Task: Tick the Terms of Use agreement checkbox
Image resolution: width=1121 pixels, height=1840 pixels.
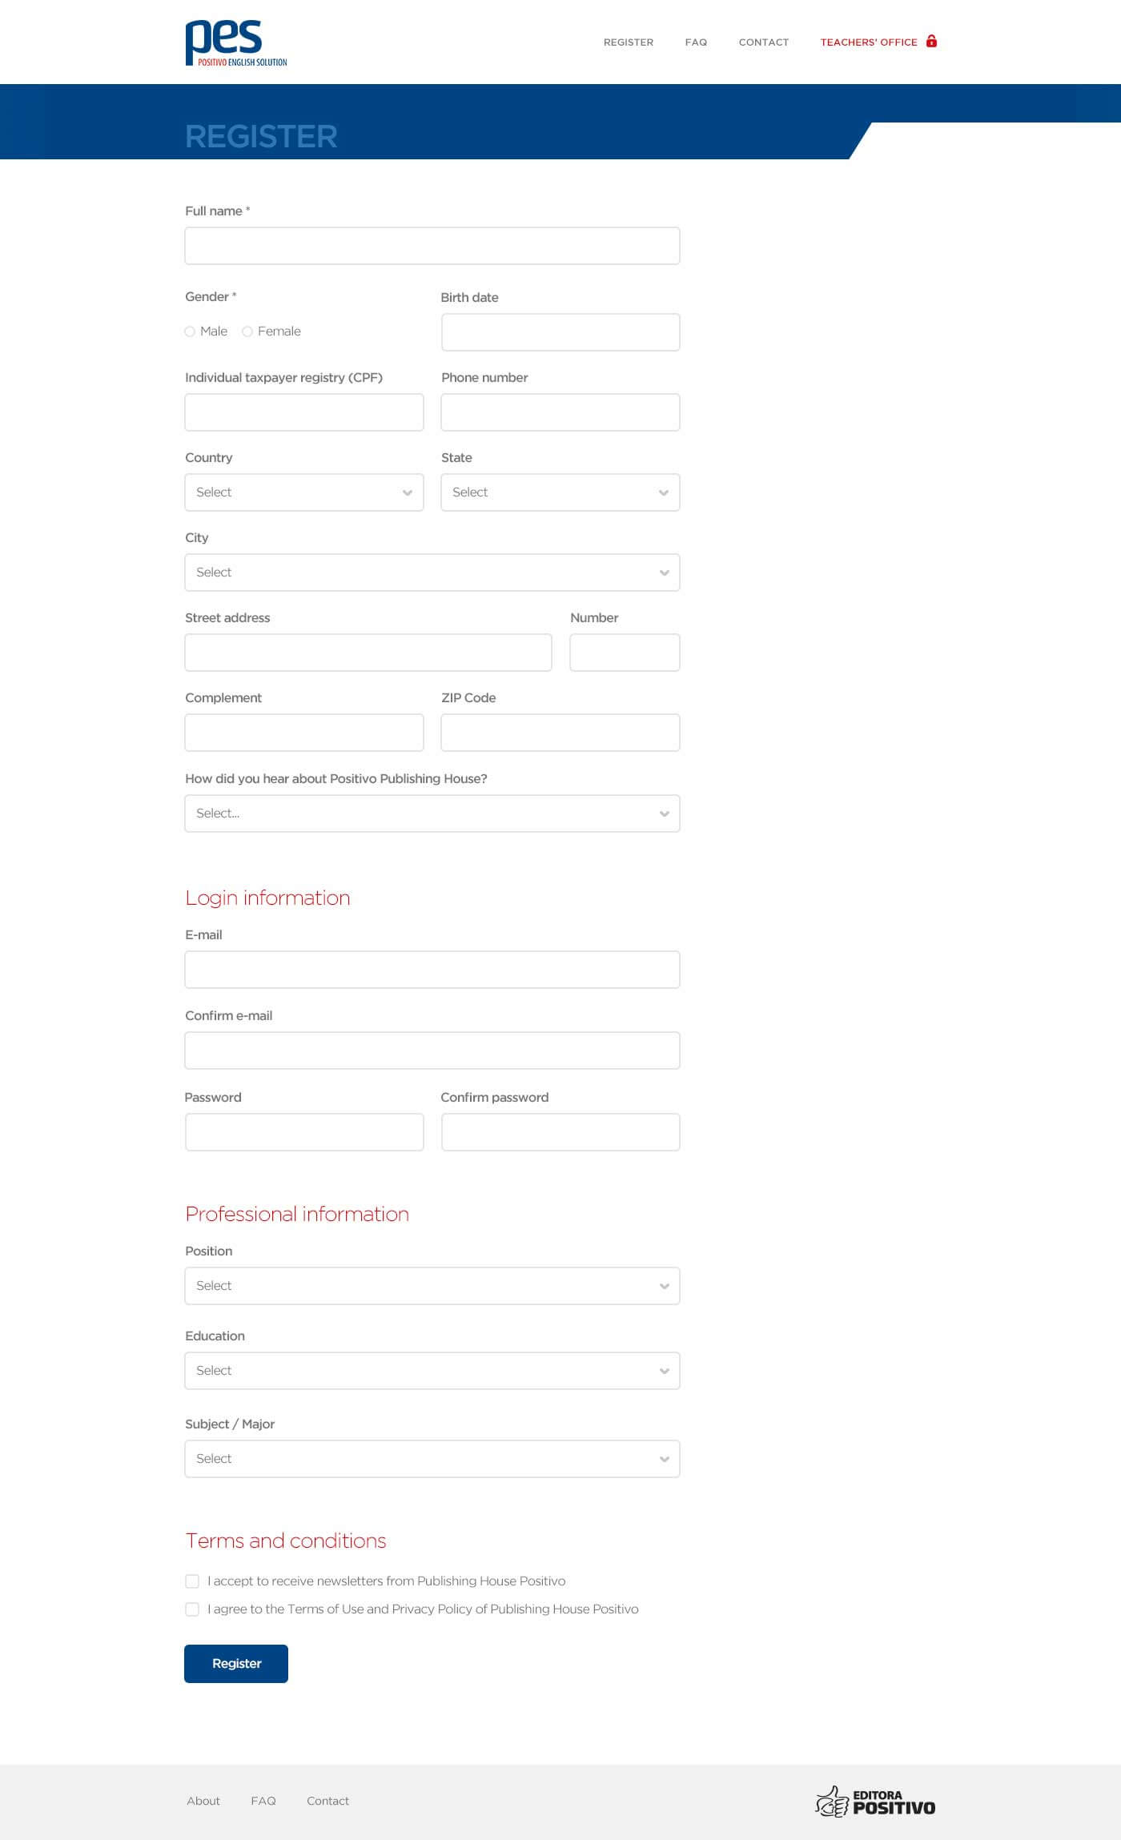Action: coord(192,1609)
